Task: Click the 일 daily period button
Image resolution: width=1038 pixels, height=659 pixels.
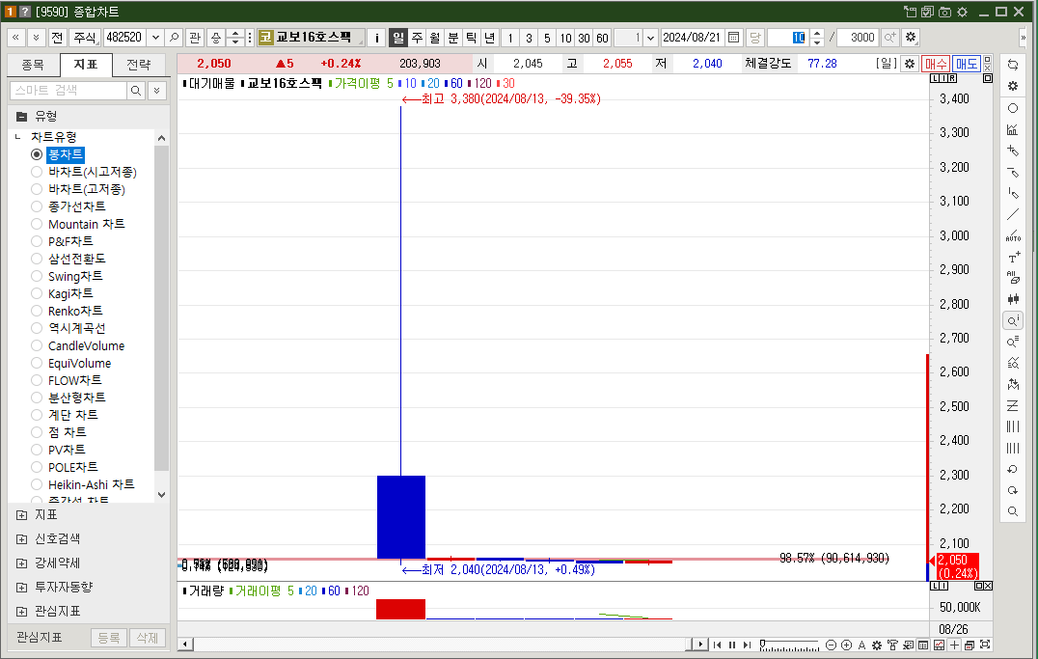Action: [x=397, y=38]
